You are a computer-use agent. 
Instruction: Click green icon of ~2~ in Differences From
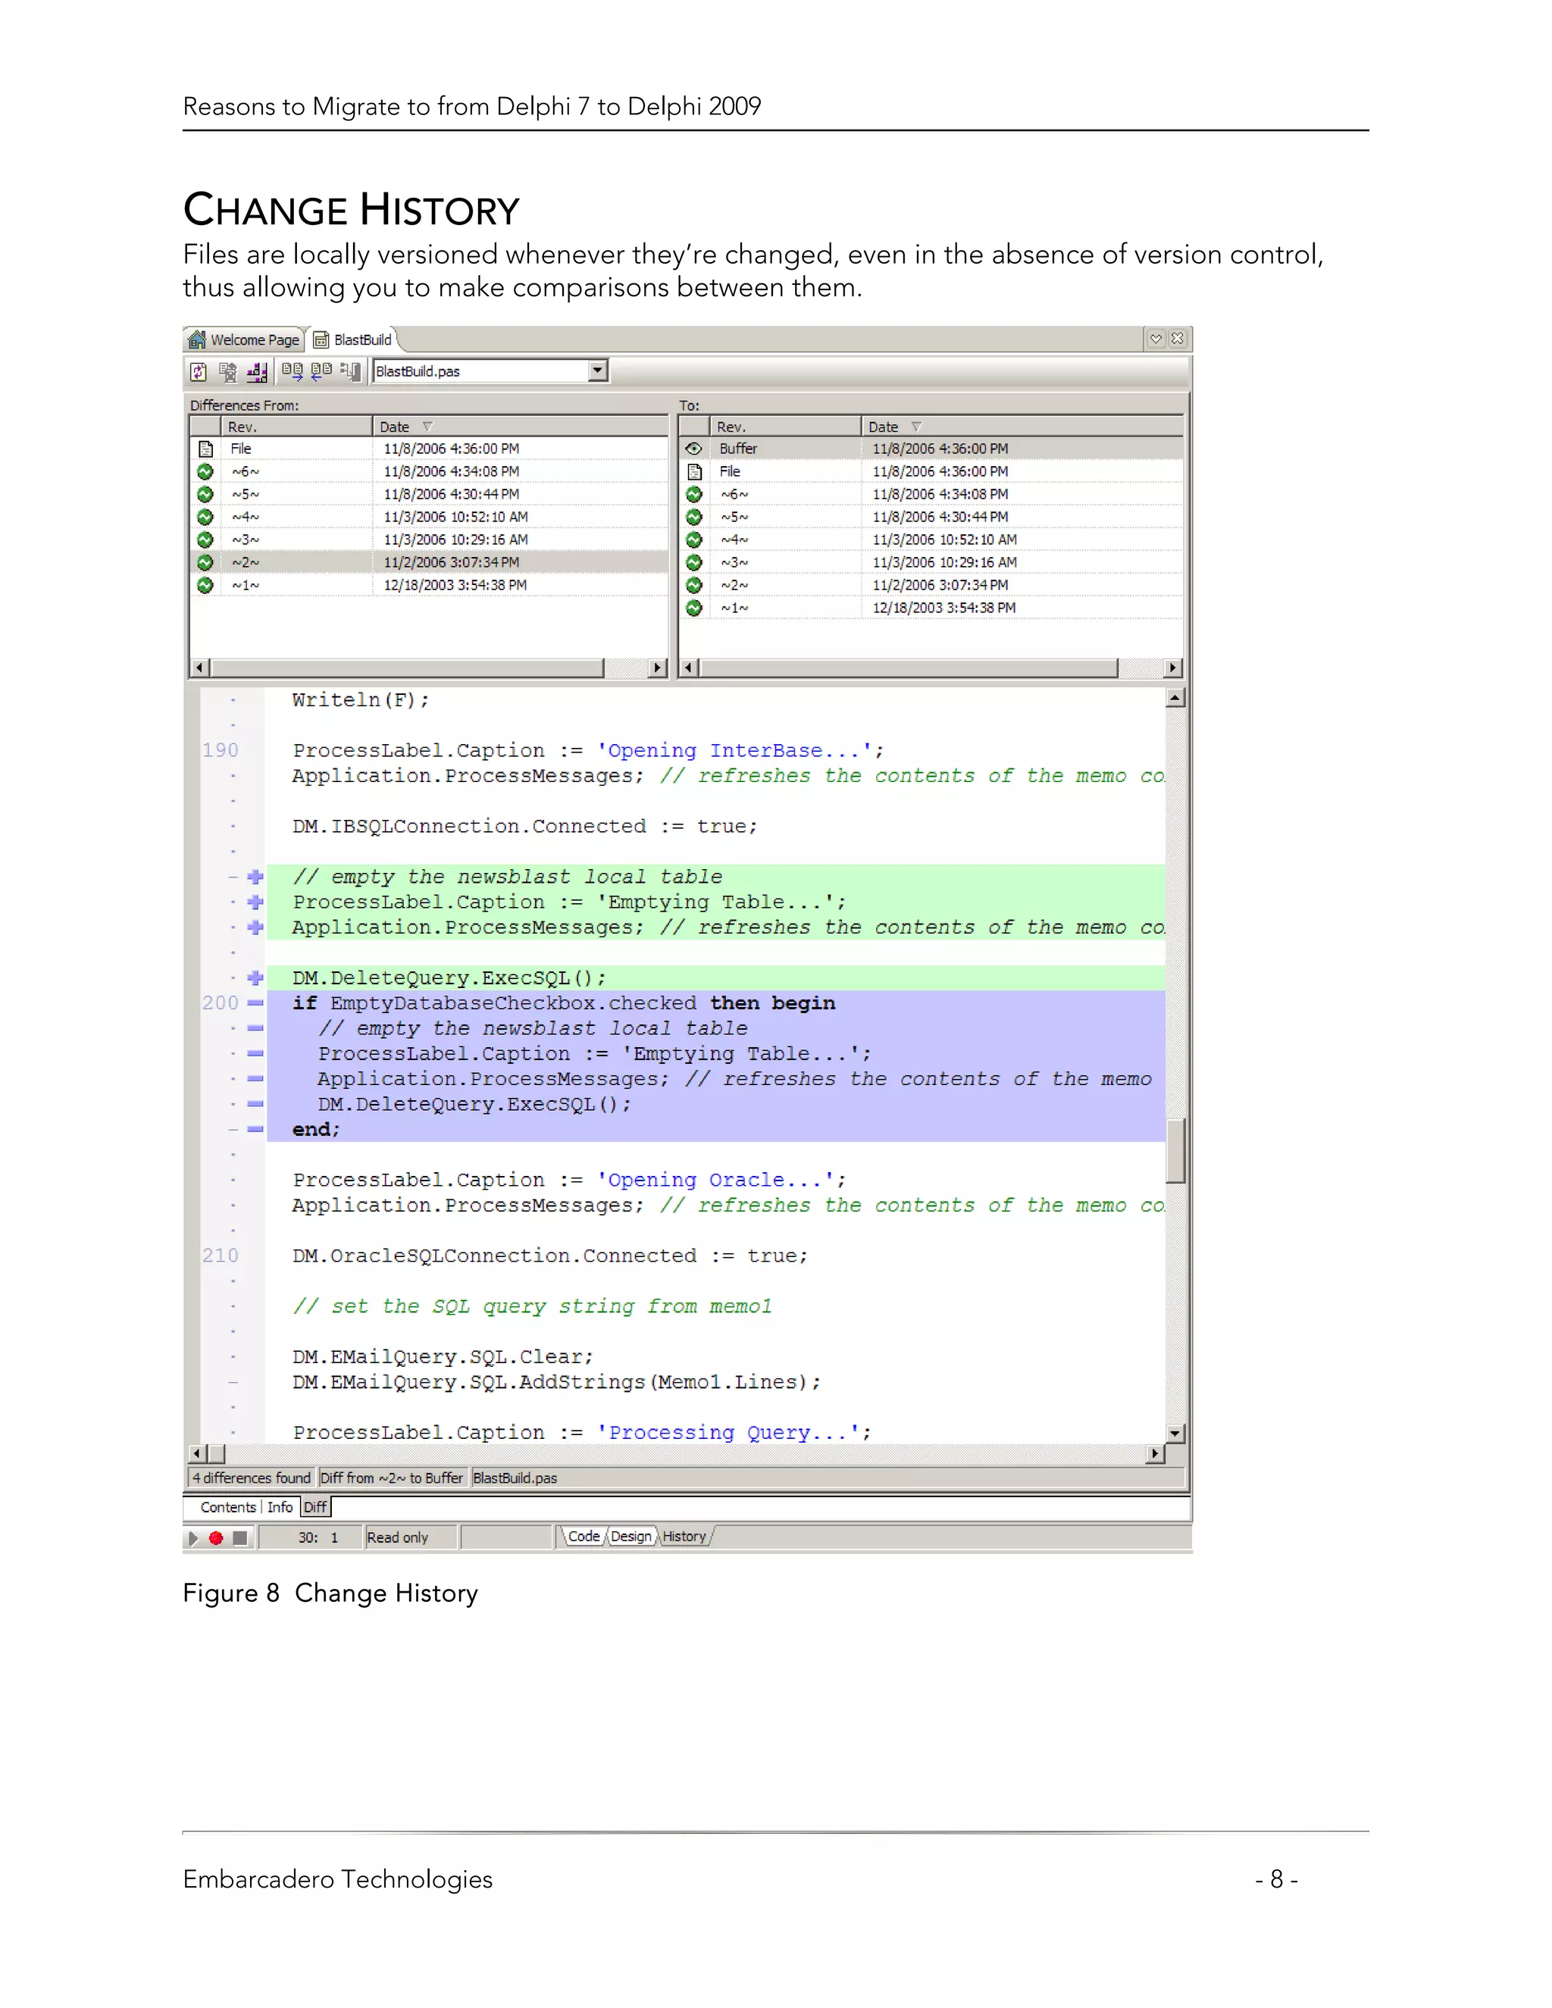[x=206, y=563]
